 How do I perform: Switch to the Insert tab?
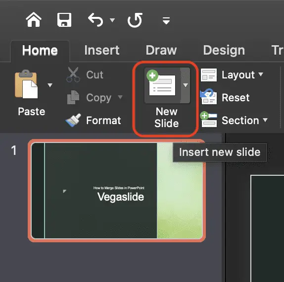pos(102,50)
